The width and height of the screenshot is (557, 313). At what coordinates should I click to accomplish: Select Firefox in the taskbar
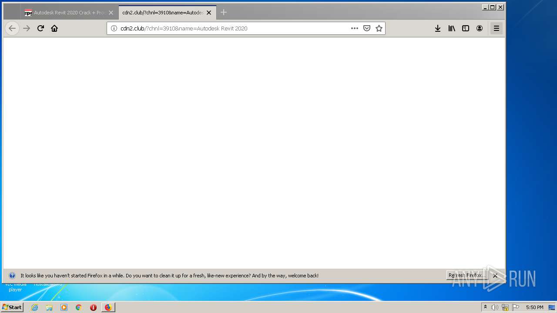coord(108,307)
